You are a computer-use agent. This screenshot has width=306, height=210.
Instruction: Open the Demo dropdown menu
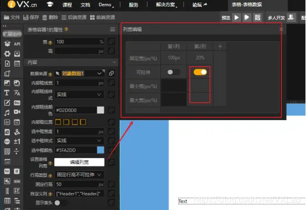click(x=106, y=4)
